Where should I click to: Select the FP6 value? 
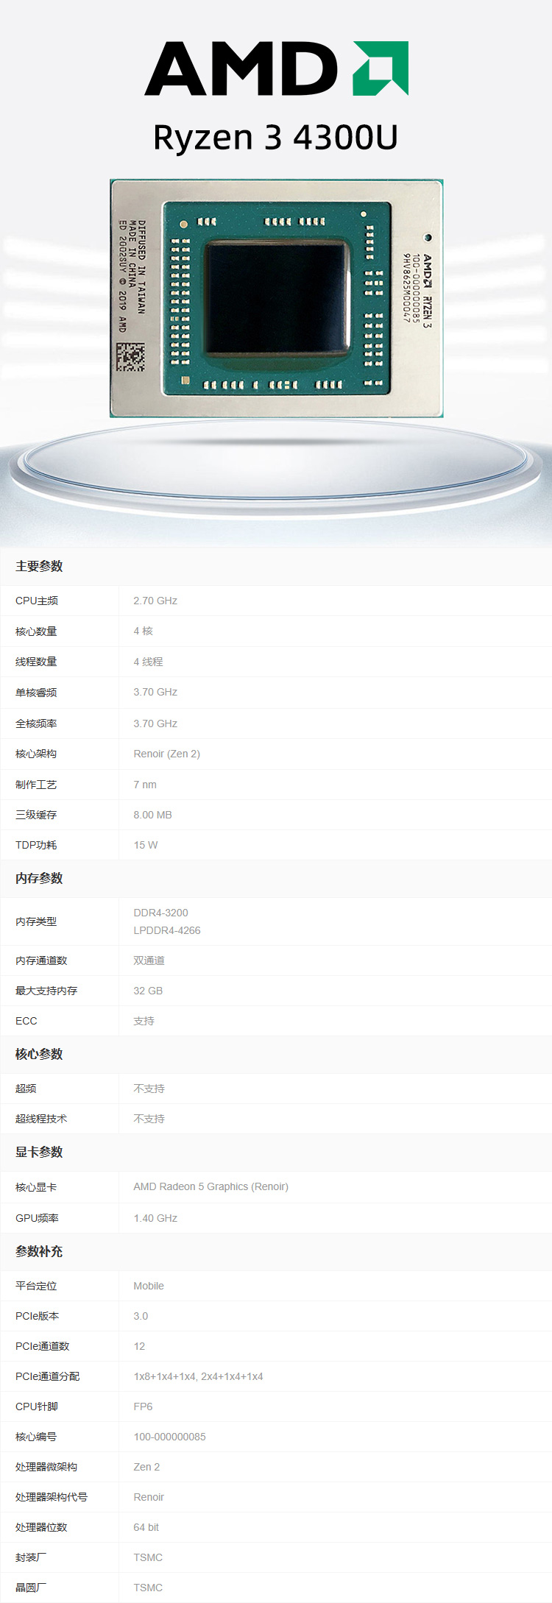tap(143, 1406)
